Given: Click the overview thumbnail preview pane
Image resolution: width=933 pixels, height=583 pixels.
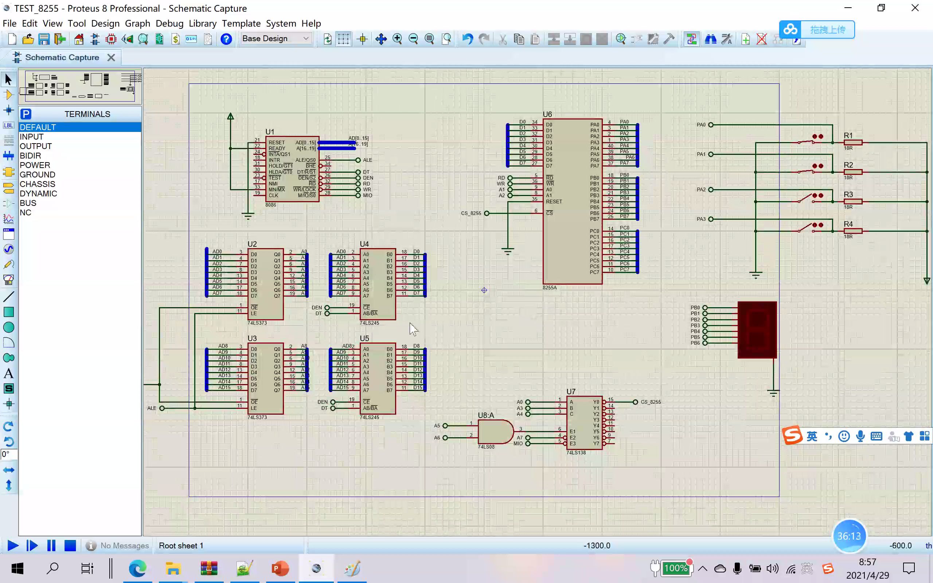Looking at the screenshot, I should pyautogui.click(x=80, y=86).
